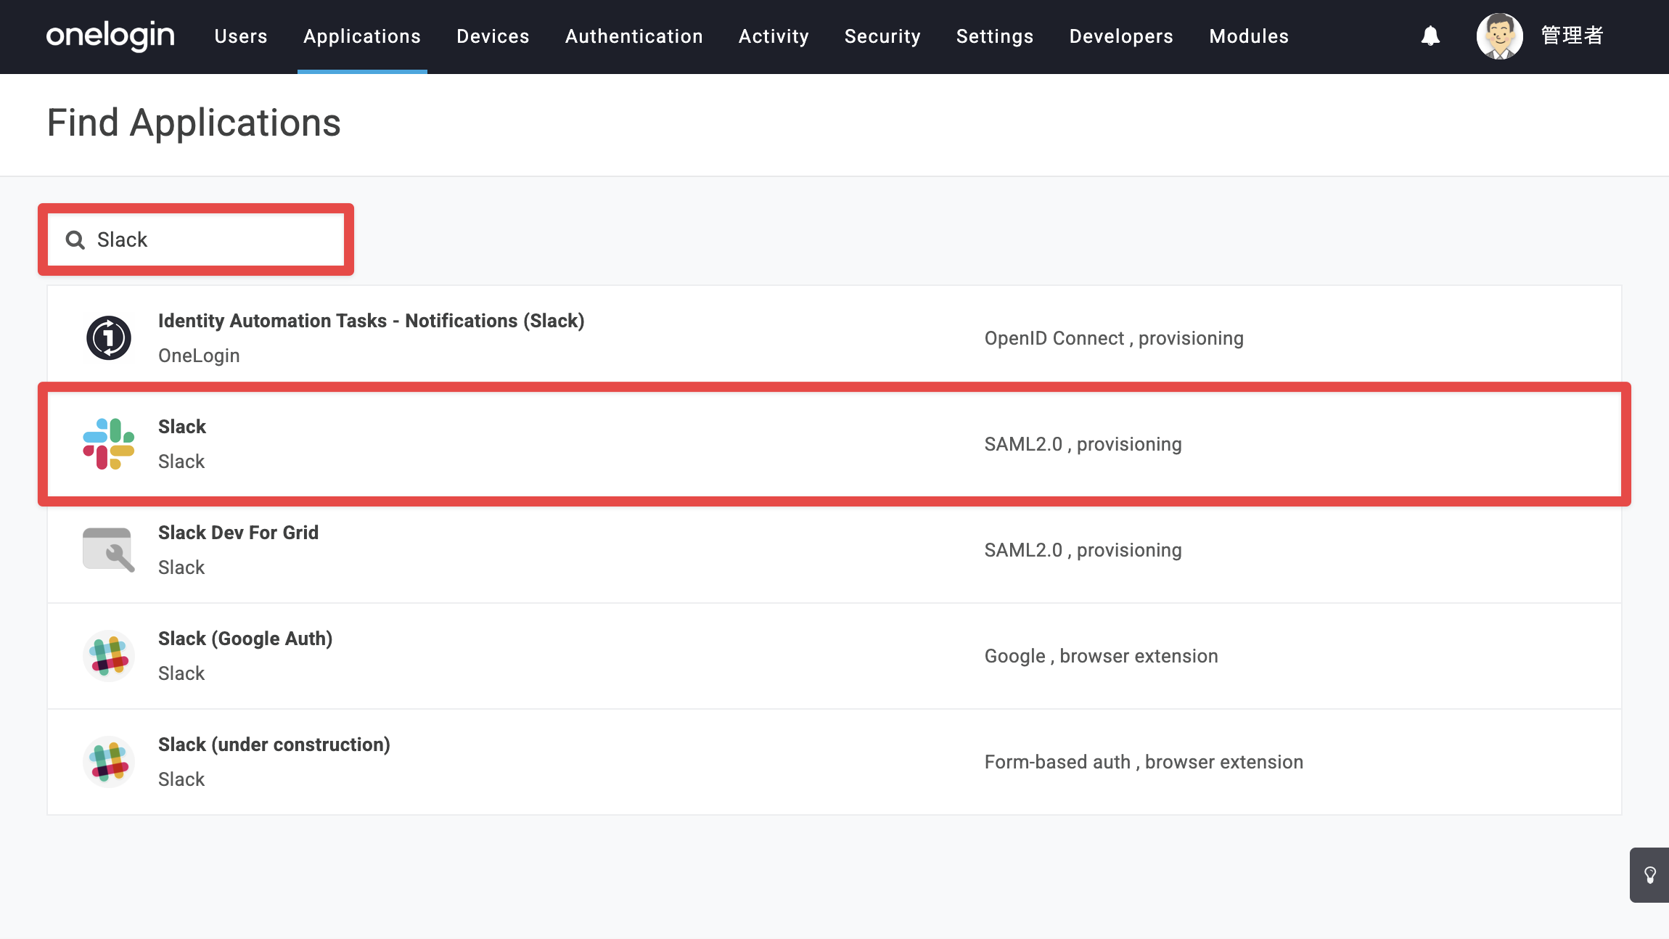Click SAML2.0 text in Slack Dev For Grid row

tap(1023, 550)
